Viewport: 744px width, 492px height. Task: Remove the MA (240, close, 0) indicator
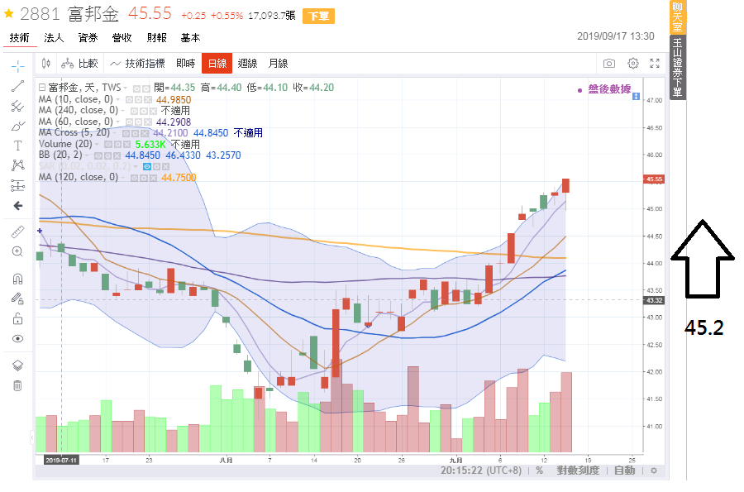(153, 111)
